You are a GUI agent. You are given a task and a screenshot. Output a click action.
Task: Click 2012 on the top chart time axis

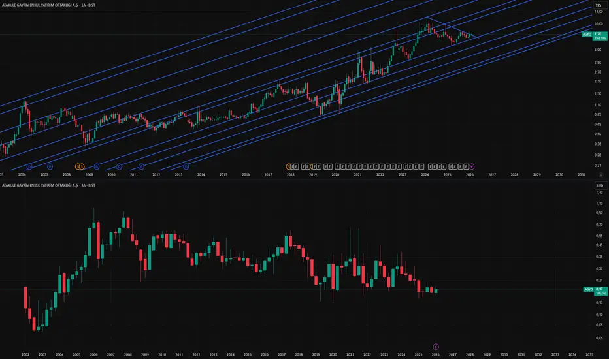click(x=156, y=175)
